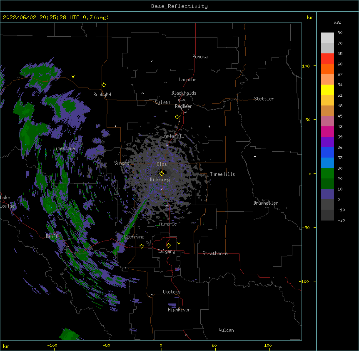359x351 pixels.
Task: Choose the deep orange 60-57 dBZ legend swatch
Action: point(327,69)
